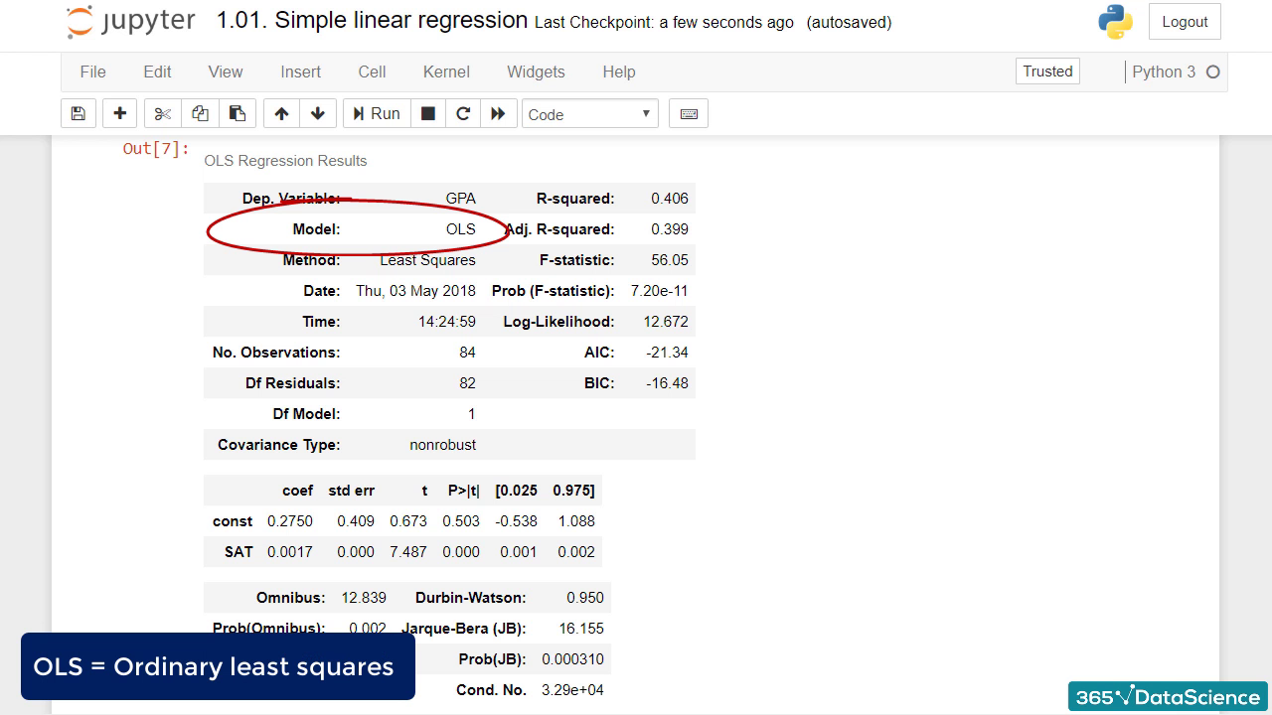The image size is (1272, 715).
Task: Save the notebook
Action: pos(79,113)
